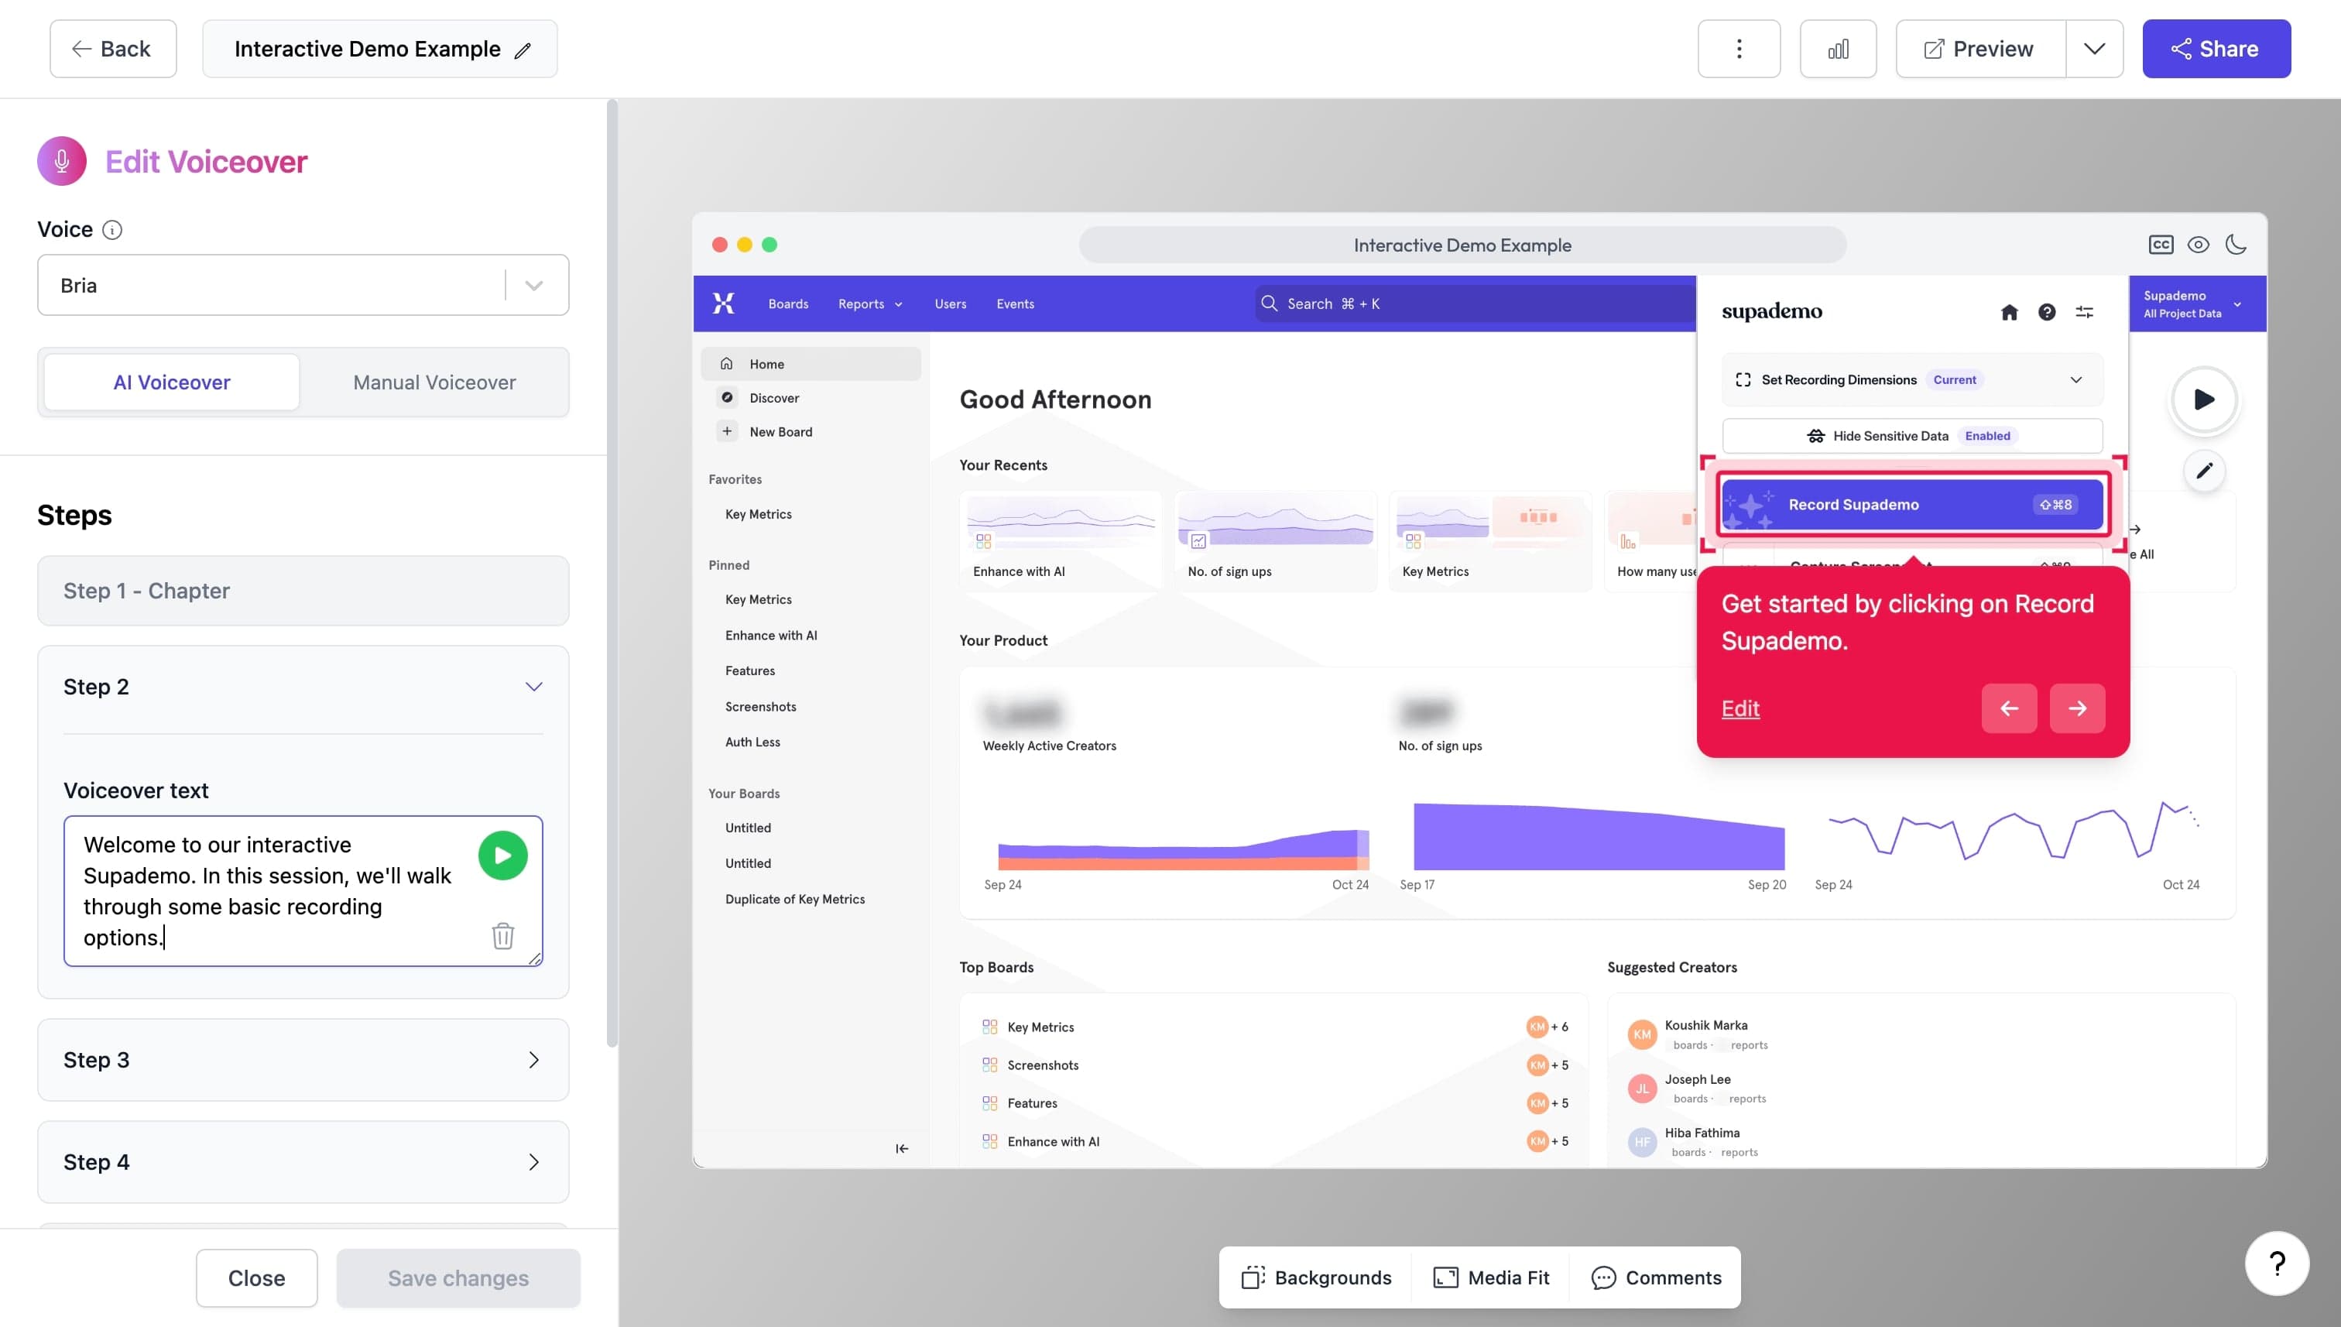Click Duplicate of Key Metrics board
2341x1327 pixels.
tap(794, 899)
